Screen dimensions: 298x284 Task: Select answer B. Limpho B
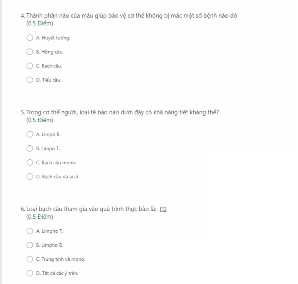point(30,245)
